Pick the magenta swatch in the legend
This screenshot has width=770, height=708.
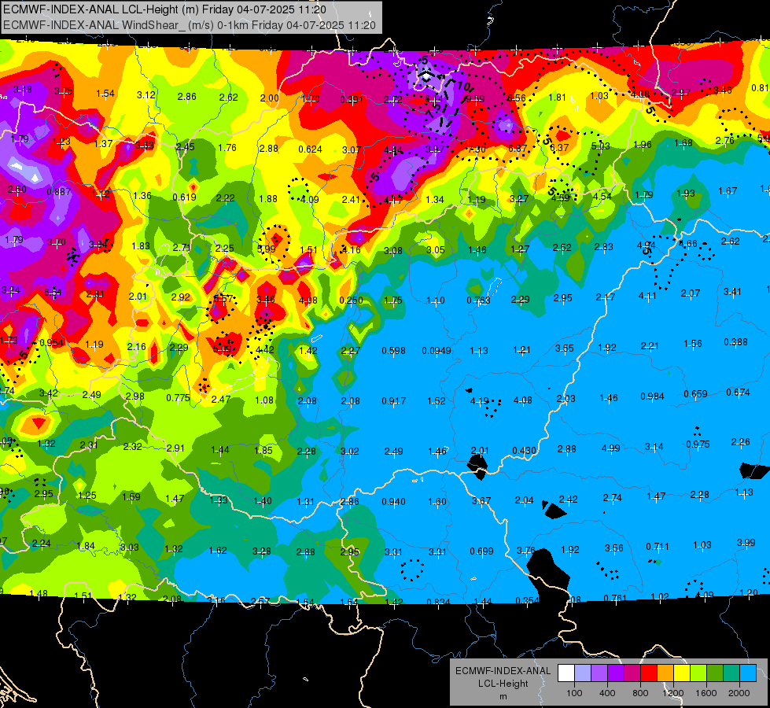[x=632, y=673]
